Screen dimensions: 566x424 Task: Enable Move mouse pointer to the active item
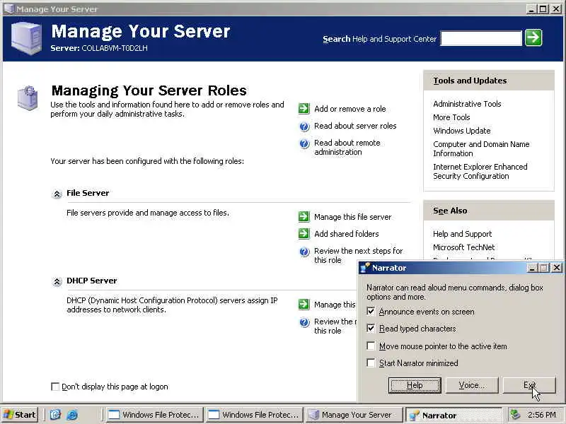point(371,346)
